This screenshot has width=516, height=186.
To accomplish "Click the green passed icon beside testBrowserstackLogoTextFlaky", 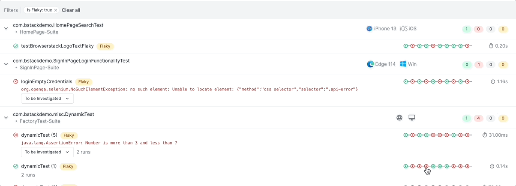I will (16, 46).
